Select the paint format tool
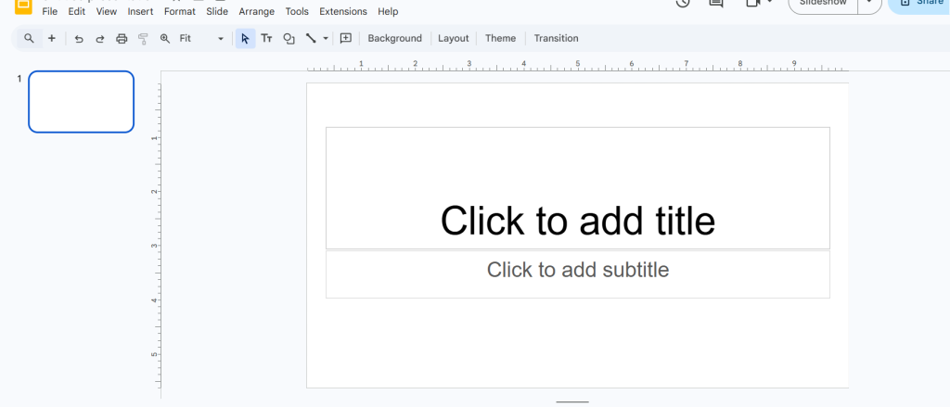Viewport: 950px width, 407px height. pyautogui.click(x=143, y=39)
